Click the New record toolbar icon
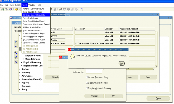174x104 pixels. (x=2, y=9)
